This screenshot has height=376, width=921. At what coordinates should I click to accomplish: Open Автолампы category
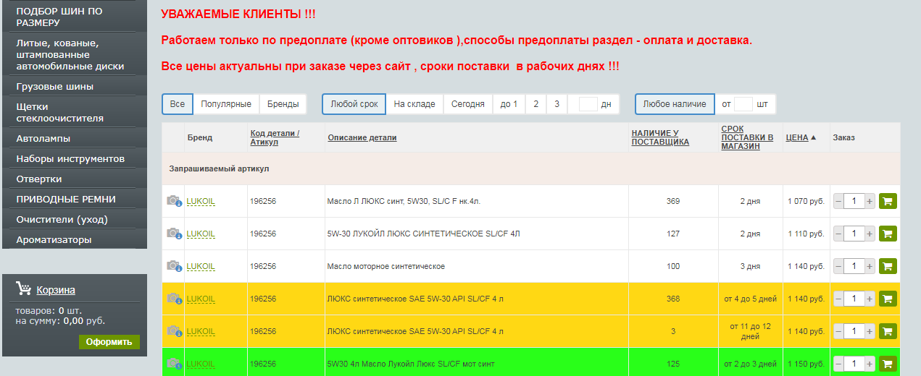click(x=75, y=138)
